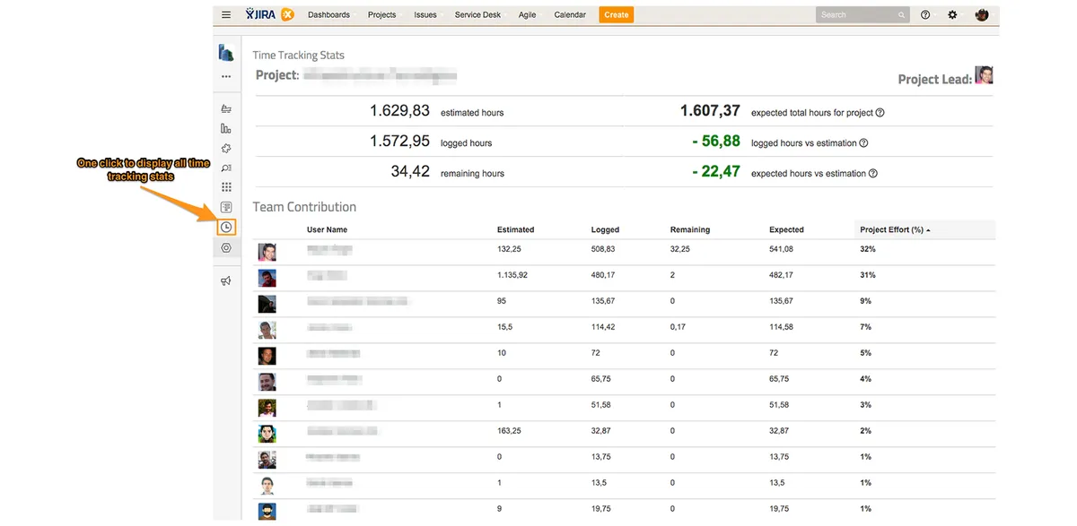Open the Reports bar-chart icon in sidebar
1077x526 pixels.
[x=226, y=128]
